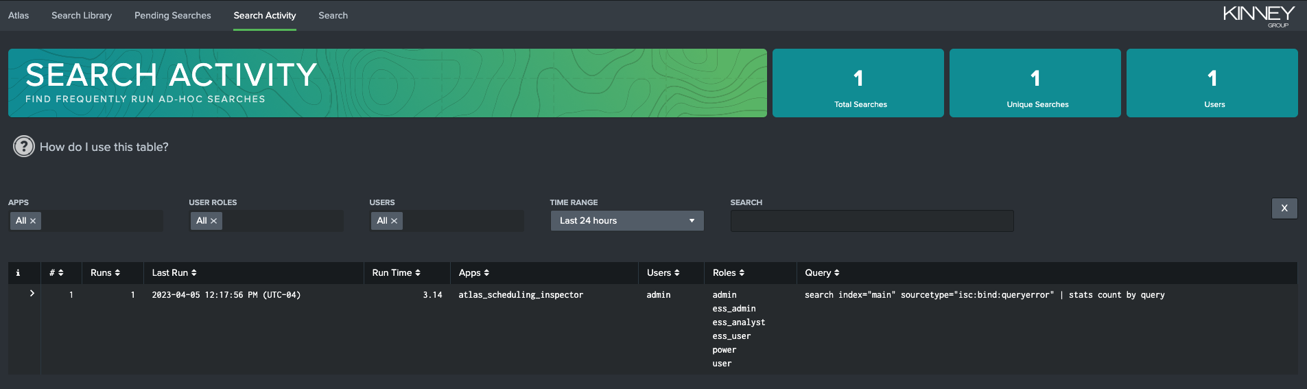The width and height of the screenshot is (1307, 389).
Task: Click the atlas_scheduling_inspector app cell
Action: pos(521,295)
